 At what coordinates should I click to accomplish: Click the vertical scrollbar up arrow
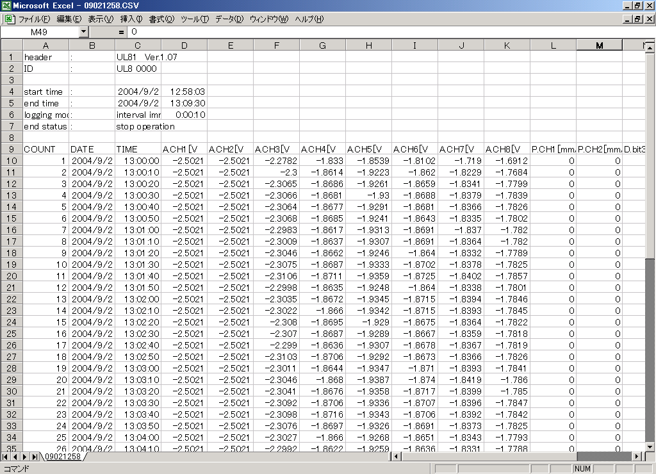pos(650,48)
